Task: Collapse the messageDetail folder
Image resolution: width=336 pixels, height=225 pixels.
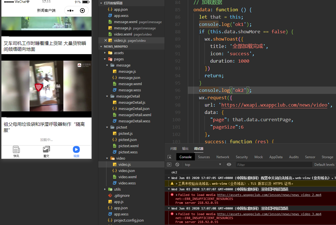Action: [107, 96]
